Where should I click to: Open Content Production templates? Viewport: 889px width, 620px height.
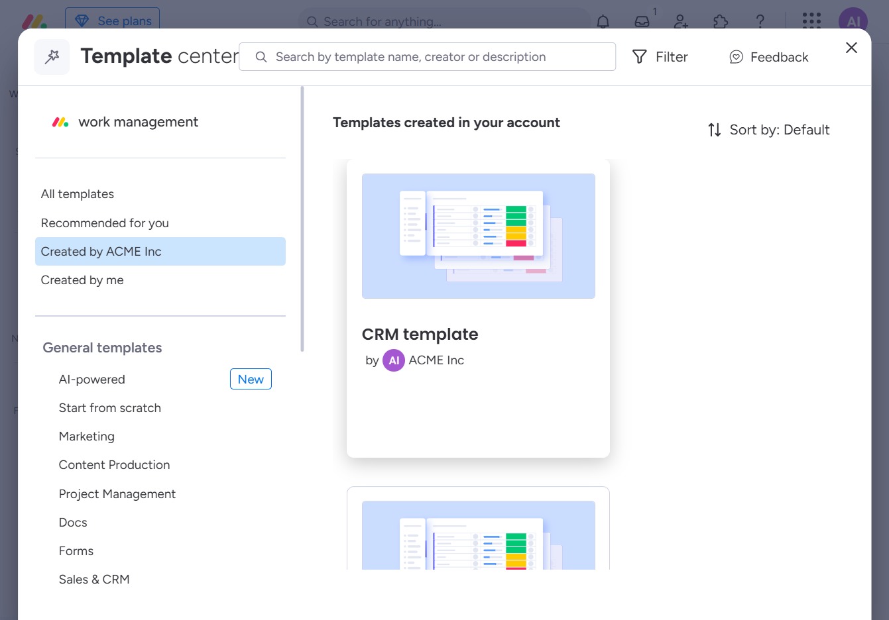(114, 465)
